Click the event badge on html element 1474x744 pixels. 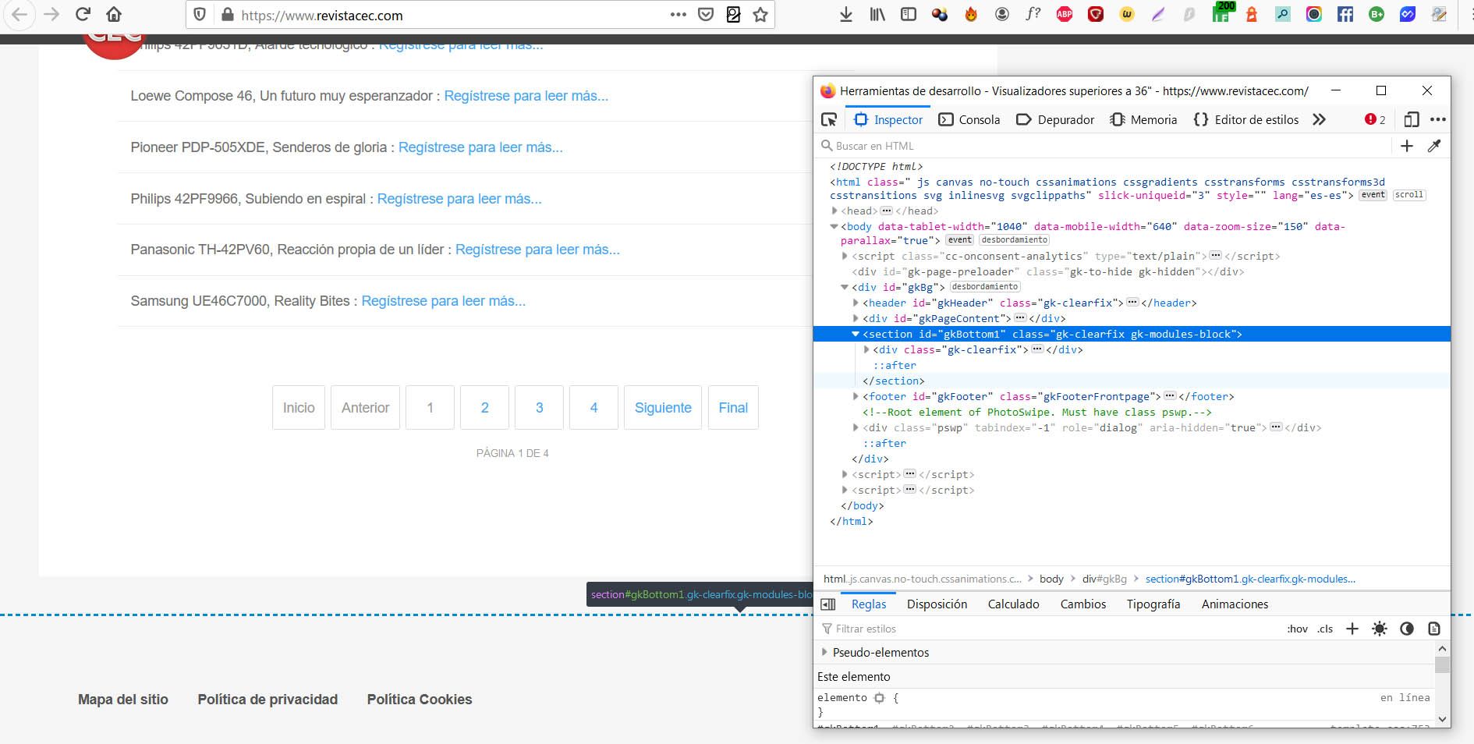1373,195
